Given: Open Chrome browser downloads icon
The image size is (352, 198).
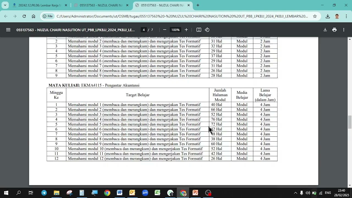Looking at the screenshot, I should pyautogui.click(x=328, y=16).
